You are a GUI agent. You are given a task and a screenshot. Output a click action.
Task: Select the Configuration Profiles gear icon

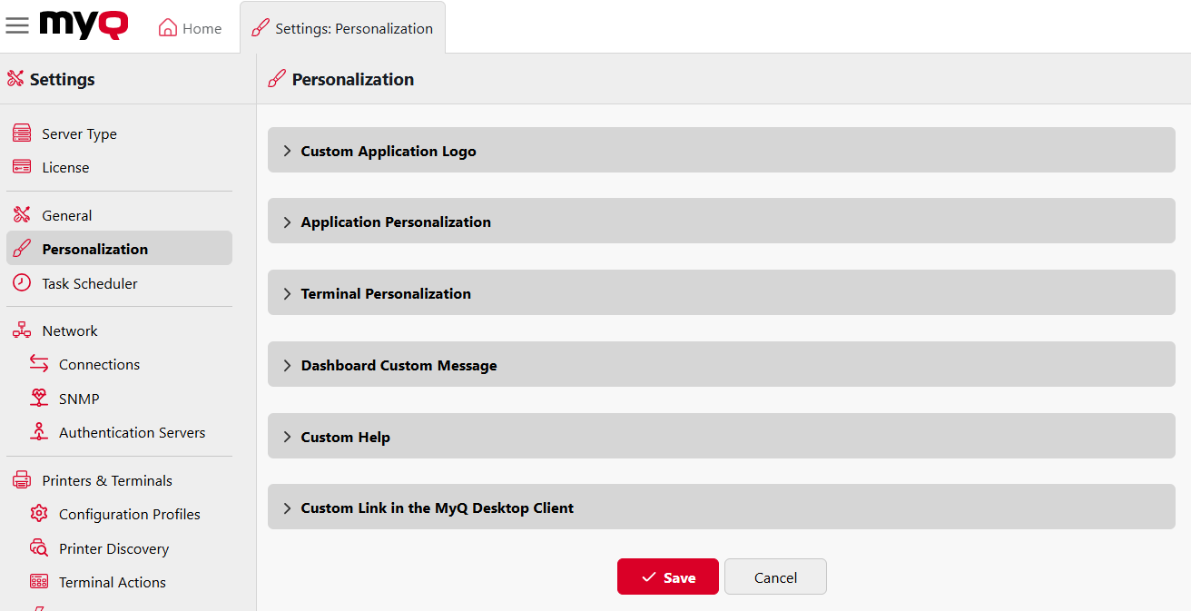(39, 514)
